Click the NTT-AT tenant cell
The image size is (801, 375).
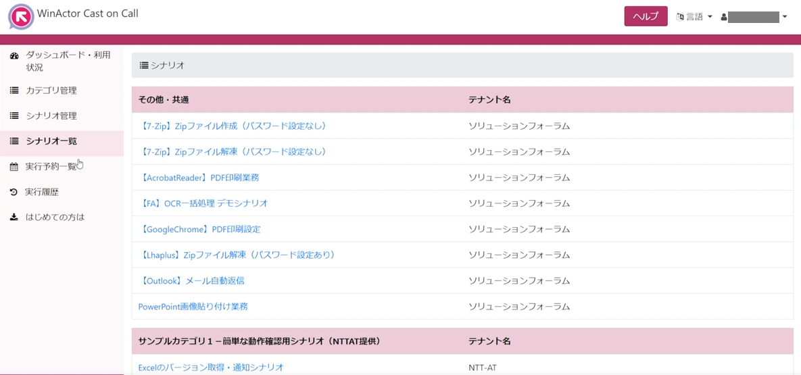(x=482, y=368)
